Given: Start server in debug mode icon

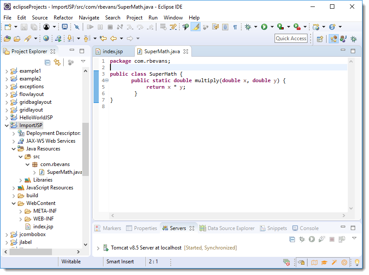Looking at the screenshot, I should [x=302, y=239].
